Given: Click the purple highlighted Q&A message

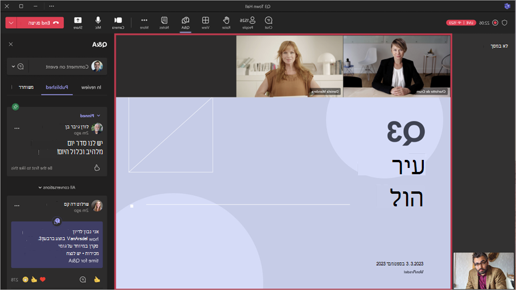Looking at the screenshot, I should coord(57,245).
